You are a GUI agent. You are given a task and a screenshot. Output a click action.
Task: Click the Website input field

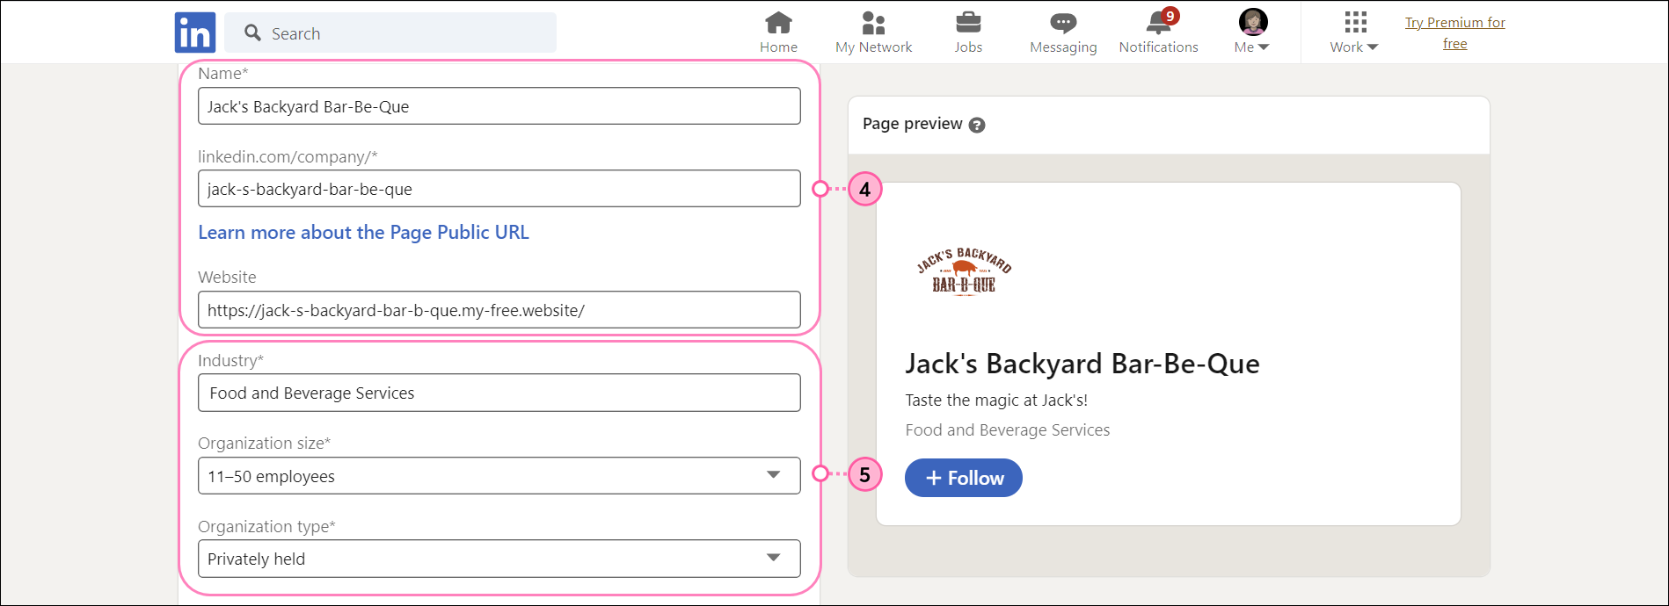click(x=499, y=310)
